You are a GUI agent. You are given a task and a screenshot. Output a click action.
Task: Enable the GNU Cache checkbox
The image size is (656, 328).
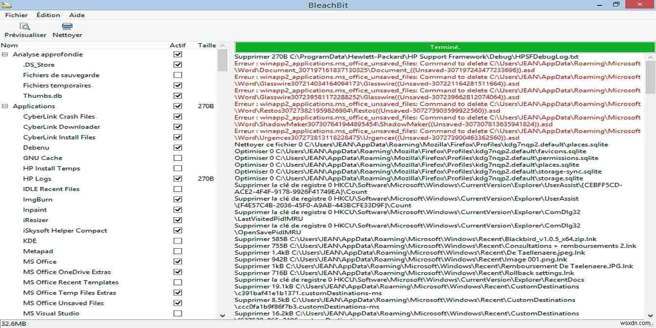177,158
